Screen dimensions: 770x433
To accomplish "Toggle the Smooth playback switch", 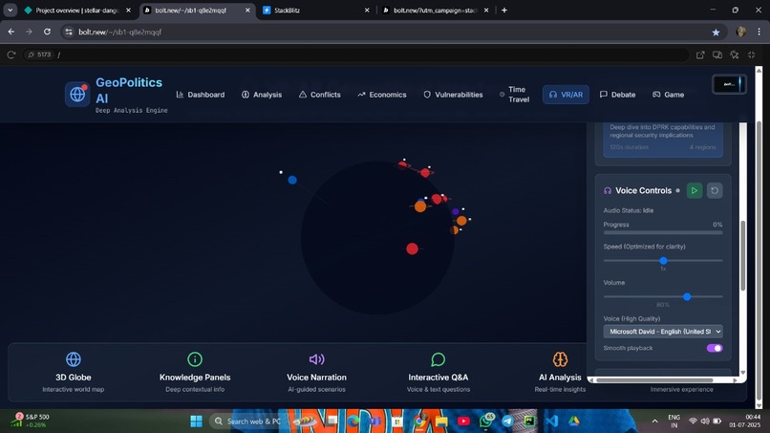I will click(715, 348).
